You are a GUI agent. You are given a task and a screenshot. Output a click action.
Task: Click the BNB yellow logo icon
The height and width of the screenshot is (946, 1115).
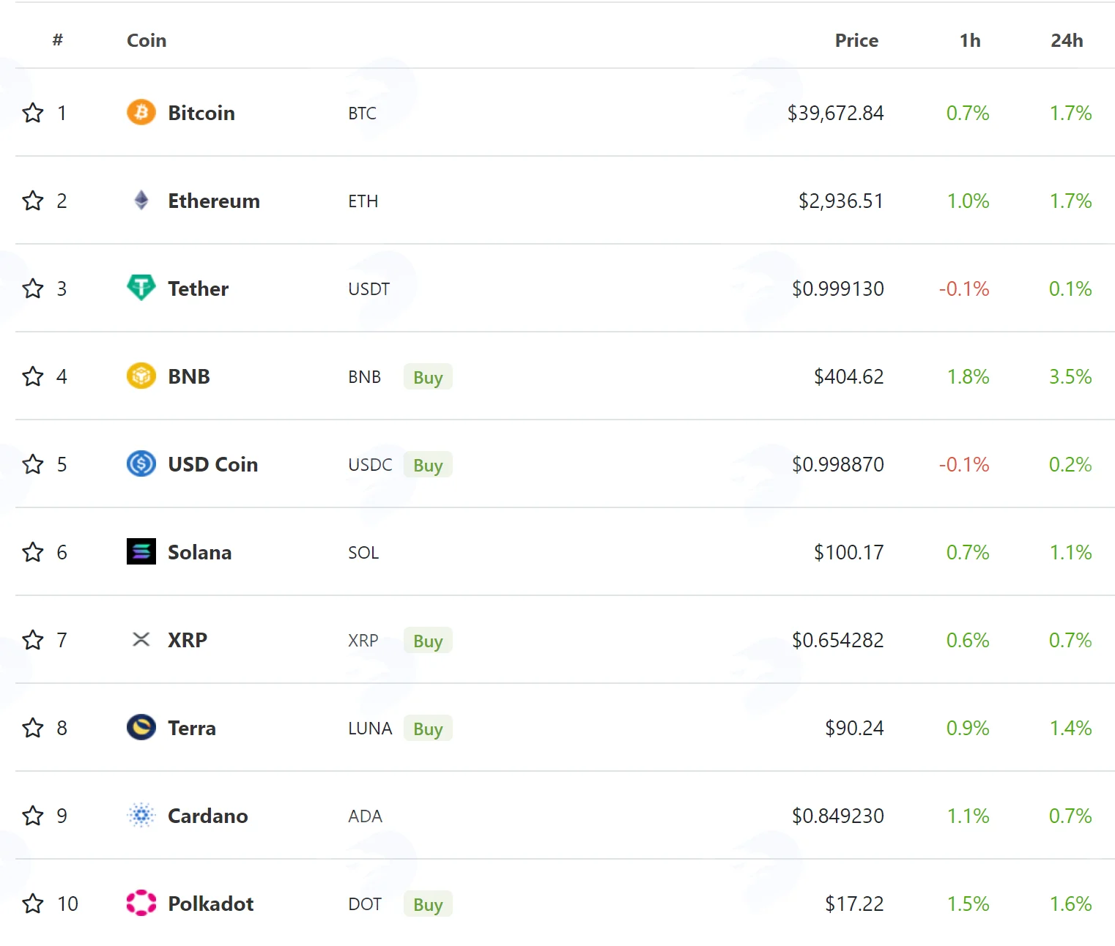(x=141, y=376)
